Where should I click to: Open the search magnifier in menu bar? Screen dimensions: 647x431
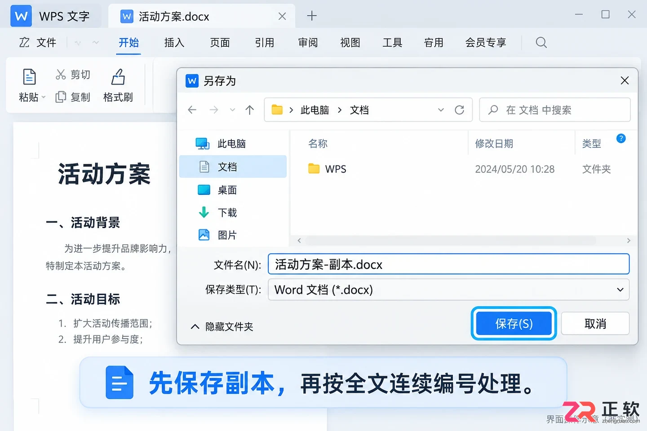pos(541,43)
